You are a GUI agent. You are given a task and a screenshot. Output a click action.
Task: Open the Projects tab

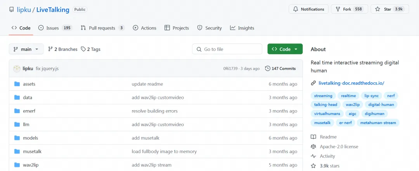coord(177,28)
